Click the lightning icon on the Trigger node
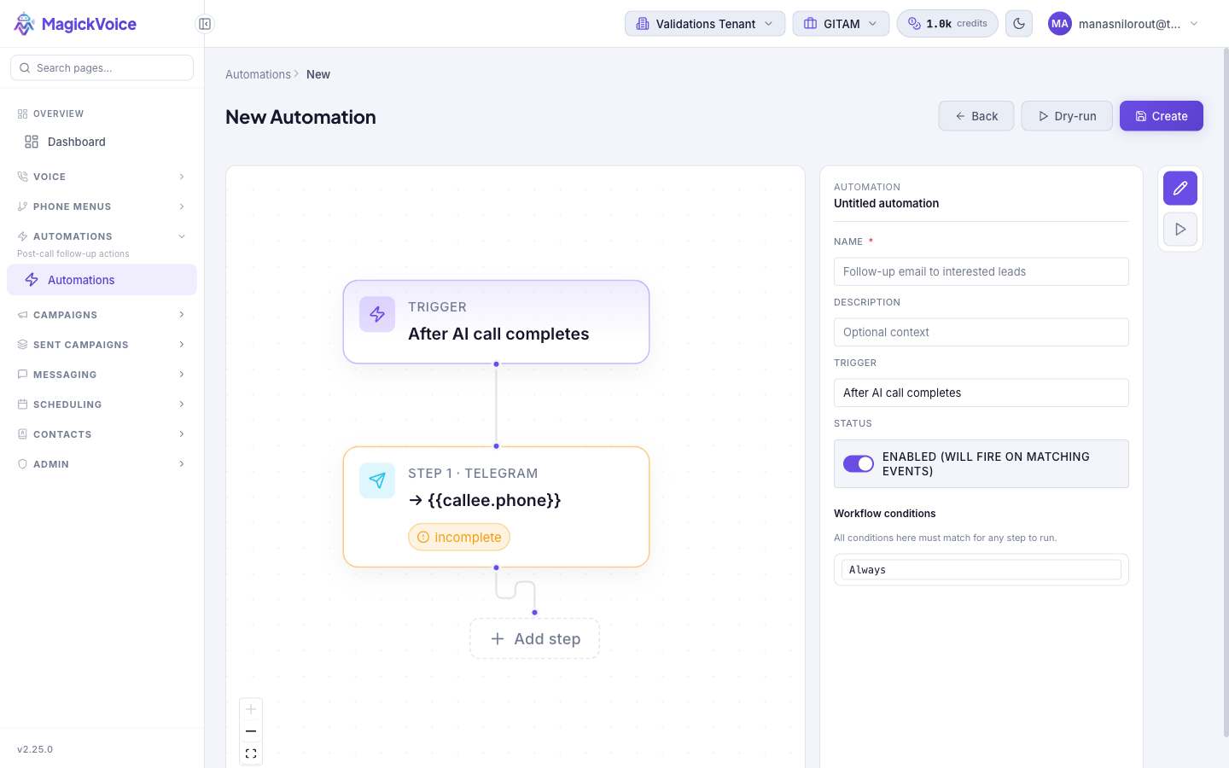This screenshot has height=768, width=1229. point(377,314)
